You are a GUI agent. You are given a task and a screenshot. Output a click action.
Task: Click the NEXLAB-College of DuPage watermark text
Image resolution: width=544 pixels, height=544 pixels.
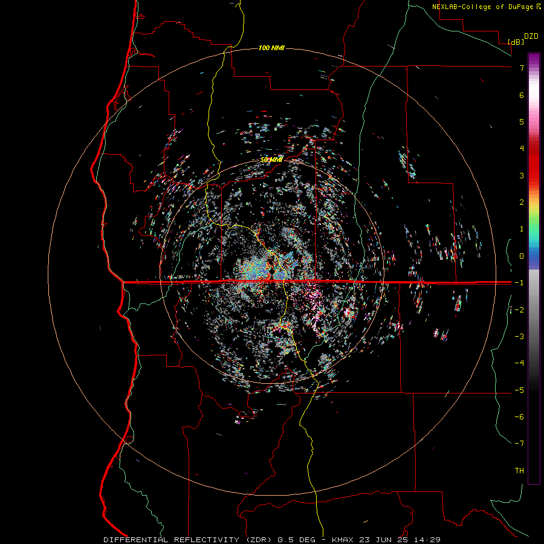pyautogui.click(x=485, y=7)
